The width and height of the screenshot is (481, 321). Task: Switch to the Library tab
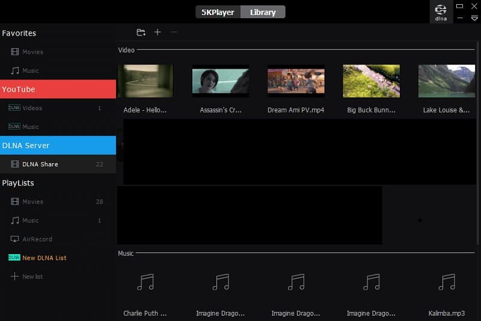tap(263, 12)
